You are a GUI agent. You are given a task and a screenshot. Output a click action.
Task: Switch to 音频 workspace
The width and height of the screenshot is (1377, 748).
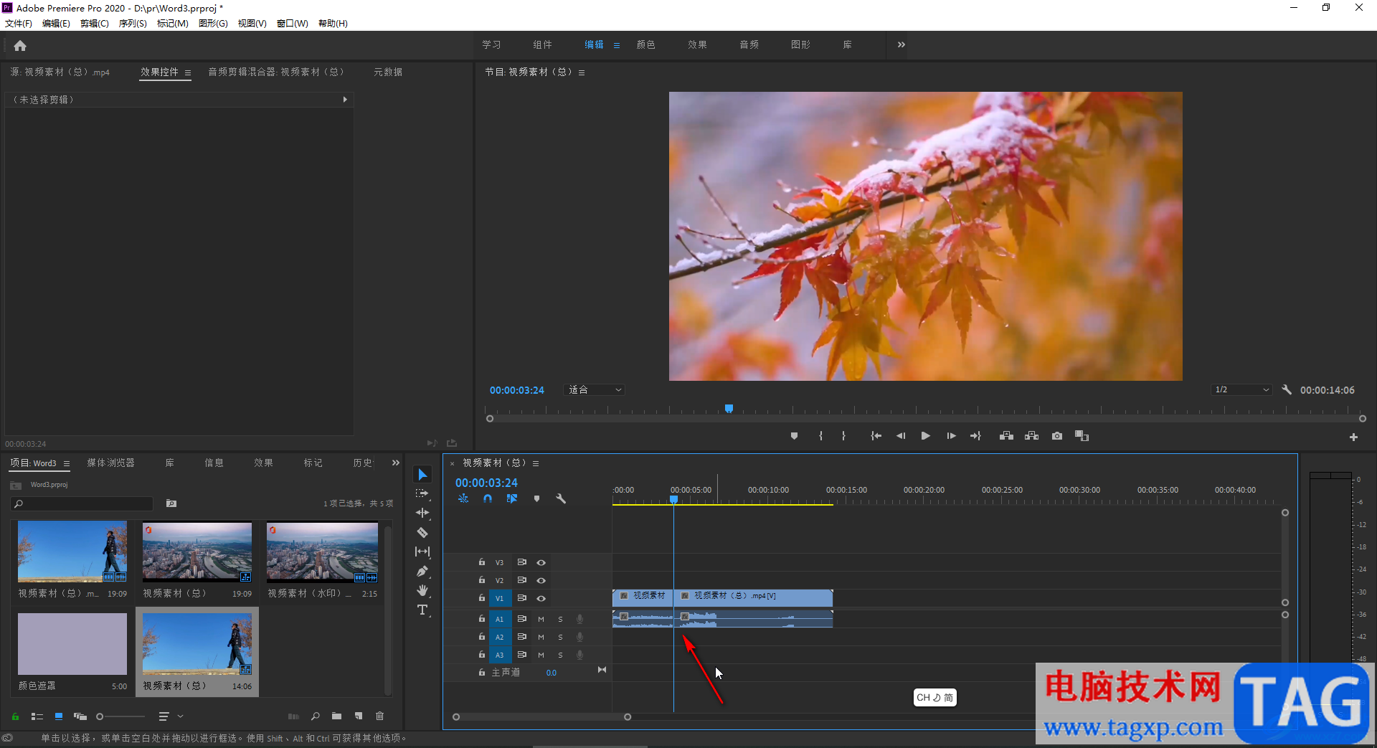[x=749, y=44]
